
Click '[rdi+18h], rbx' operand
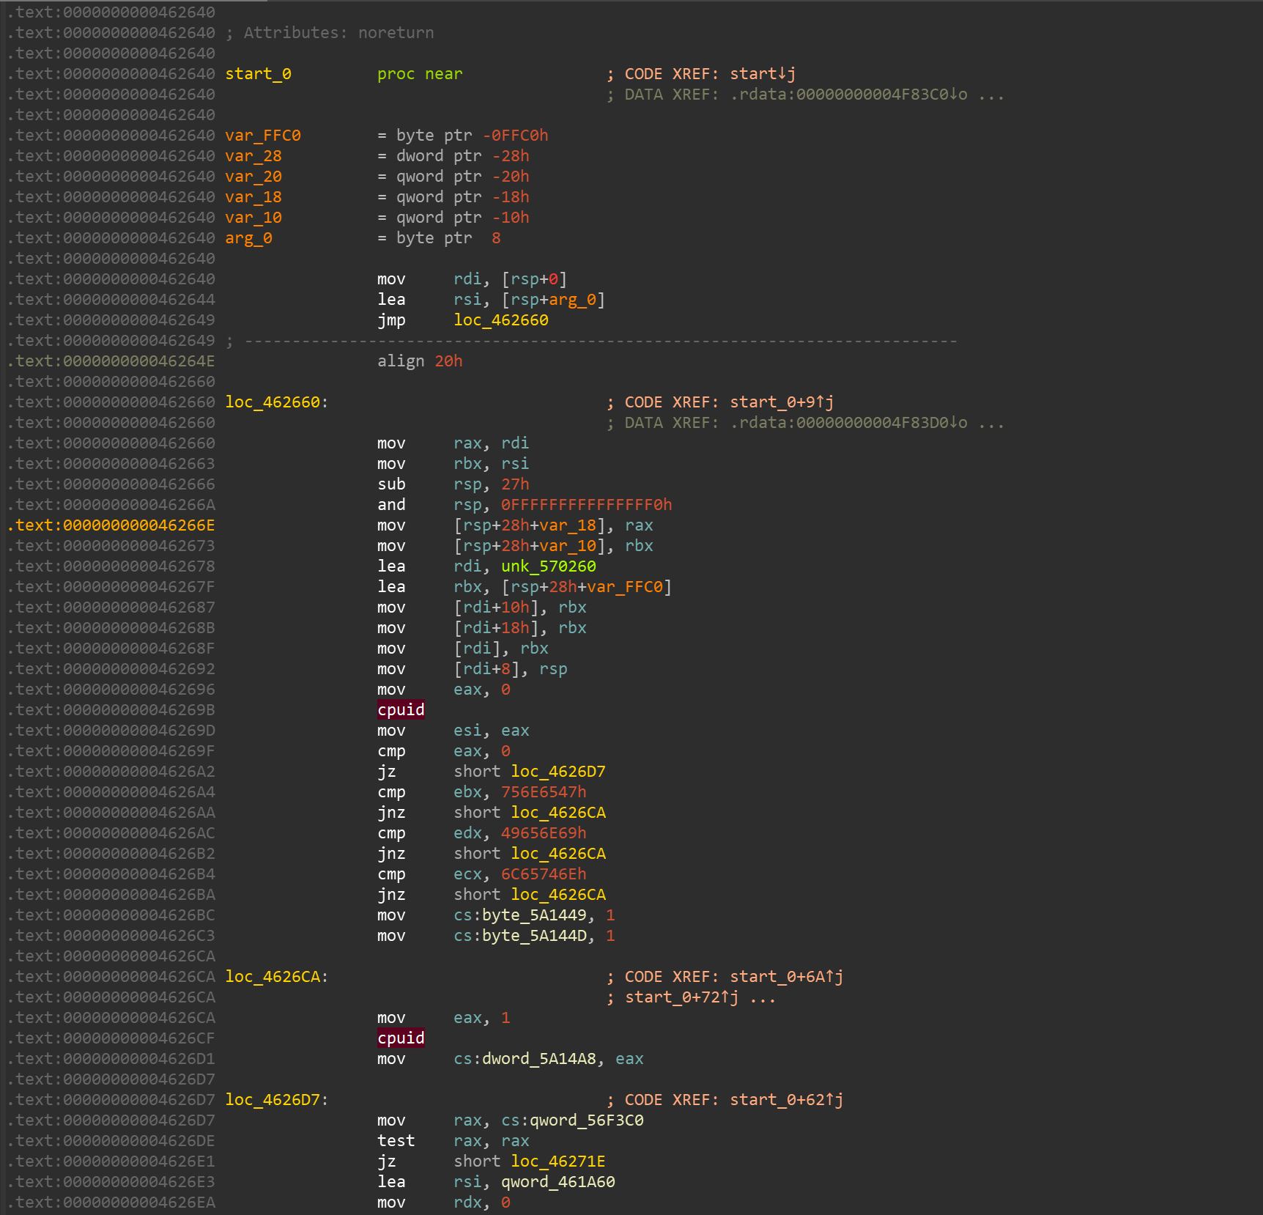[520, 628]
